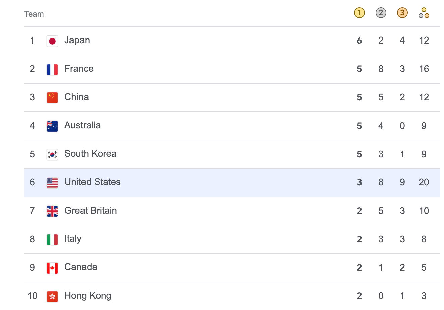Click Japan's gold medal count

359,41
